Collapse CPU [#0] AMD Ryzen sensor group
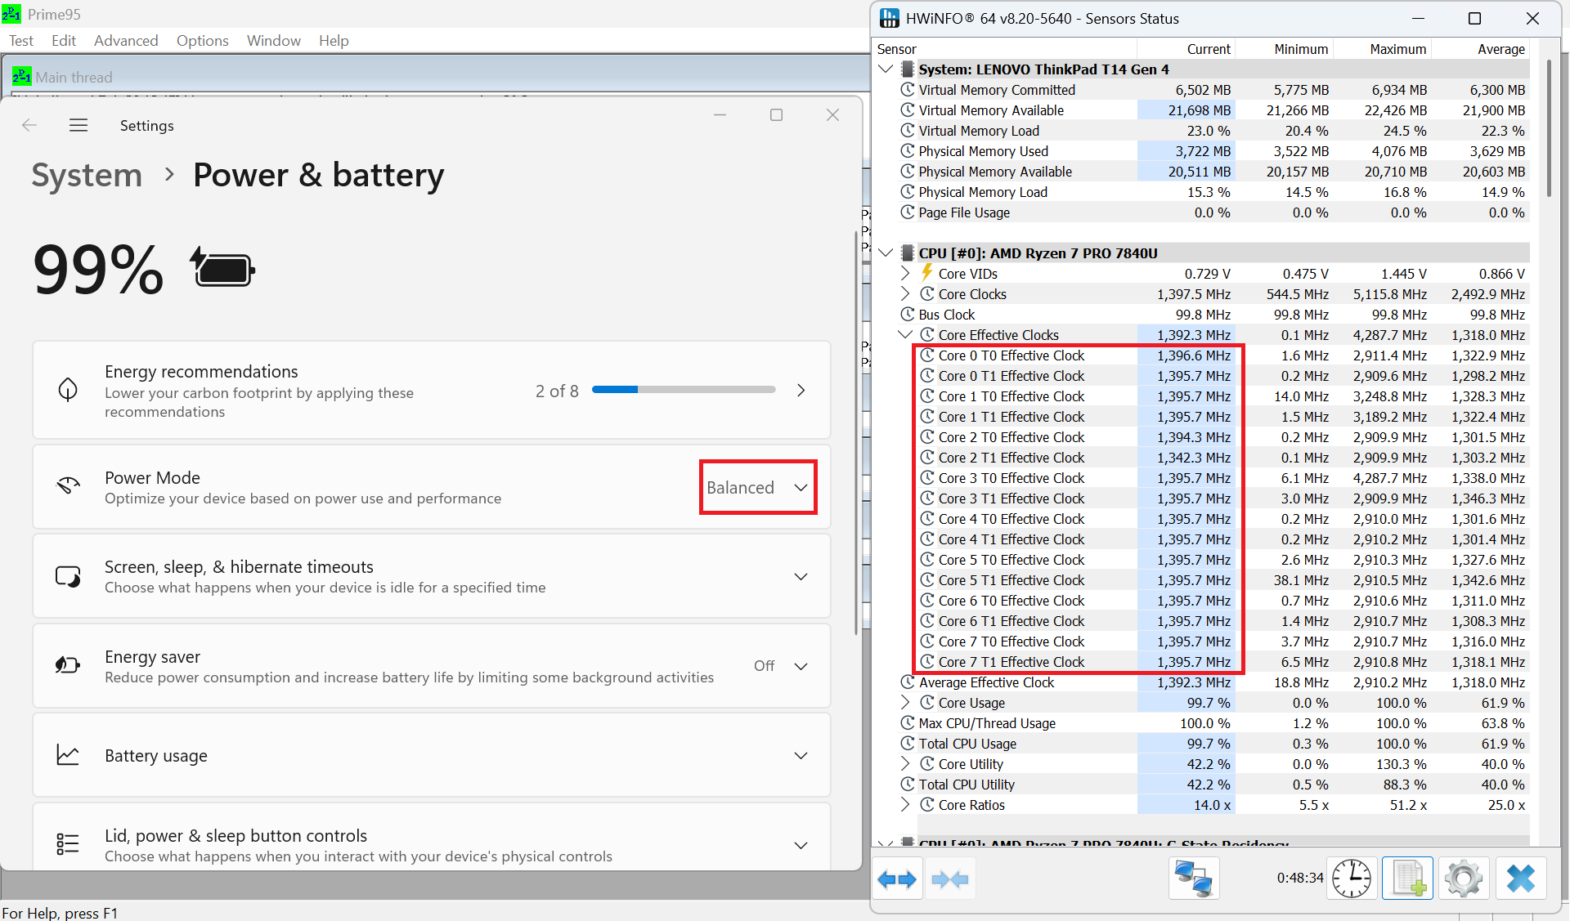 (886, 253)
